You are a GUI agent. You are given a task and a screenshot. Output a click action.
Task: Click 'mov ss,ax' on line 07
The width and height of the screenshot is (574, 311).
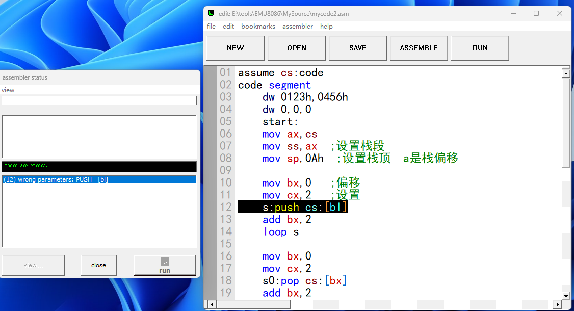click(290, 146)
